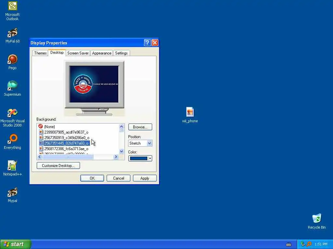
Task: Click the Browse... button
Action: [x=140, y=127]
